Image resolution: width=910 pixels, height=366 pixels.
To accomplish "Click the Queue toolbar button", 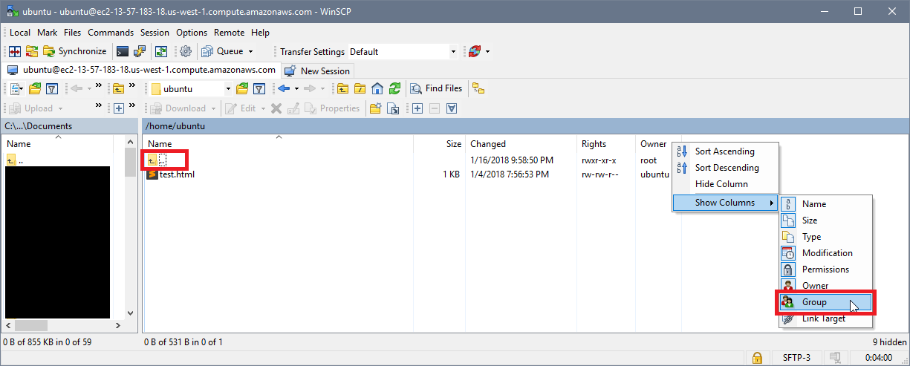I will click(221, 51).
